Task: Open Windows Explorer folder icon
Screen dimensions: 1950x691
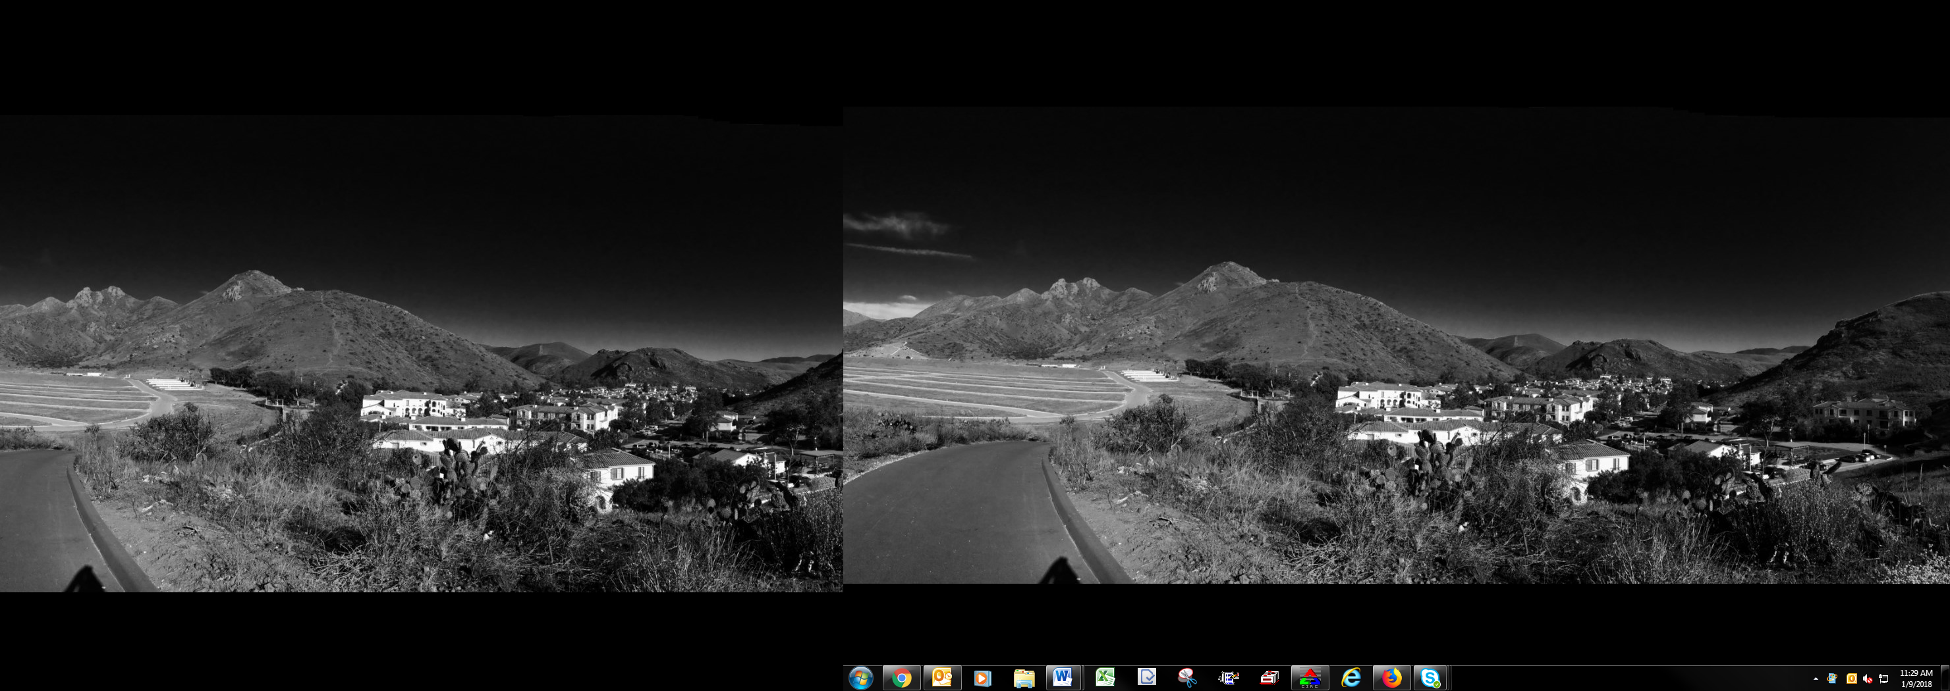Action: [x=1024, y=678]
